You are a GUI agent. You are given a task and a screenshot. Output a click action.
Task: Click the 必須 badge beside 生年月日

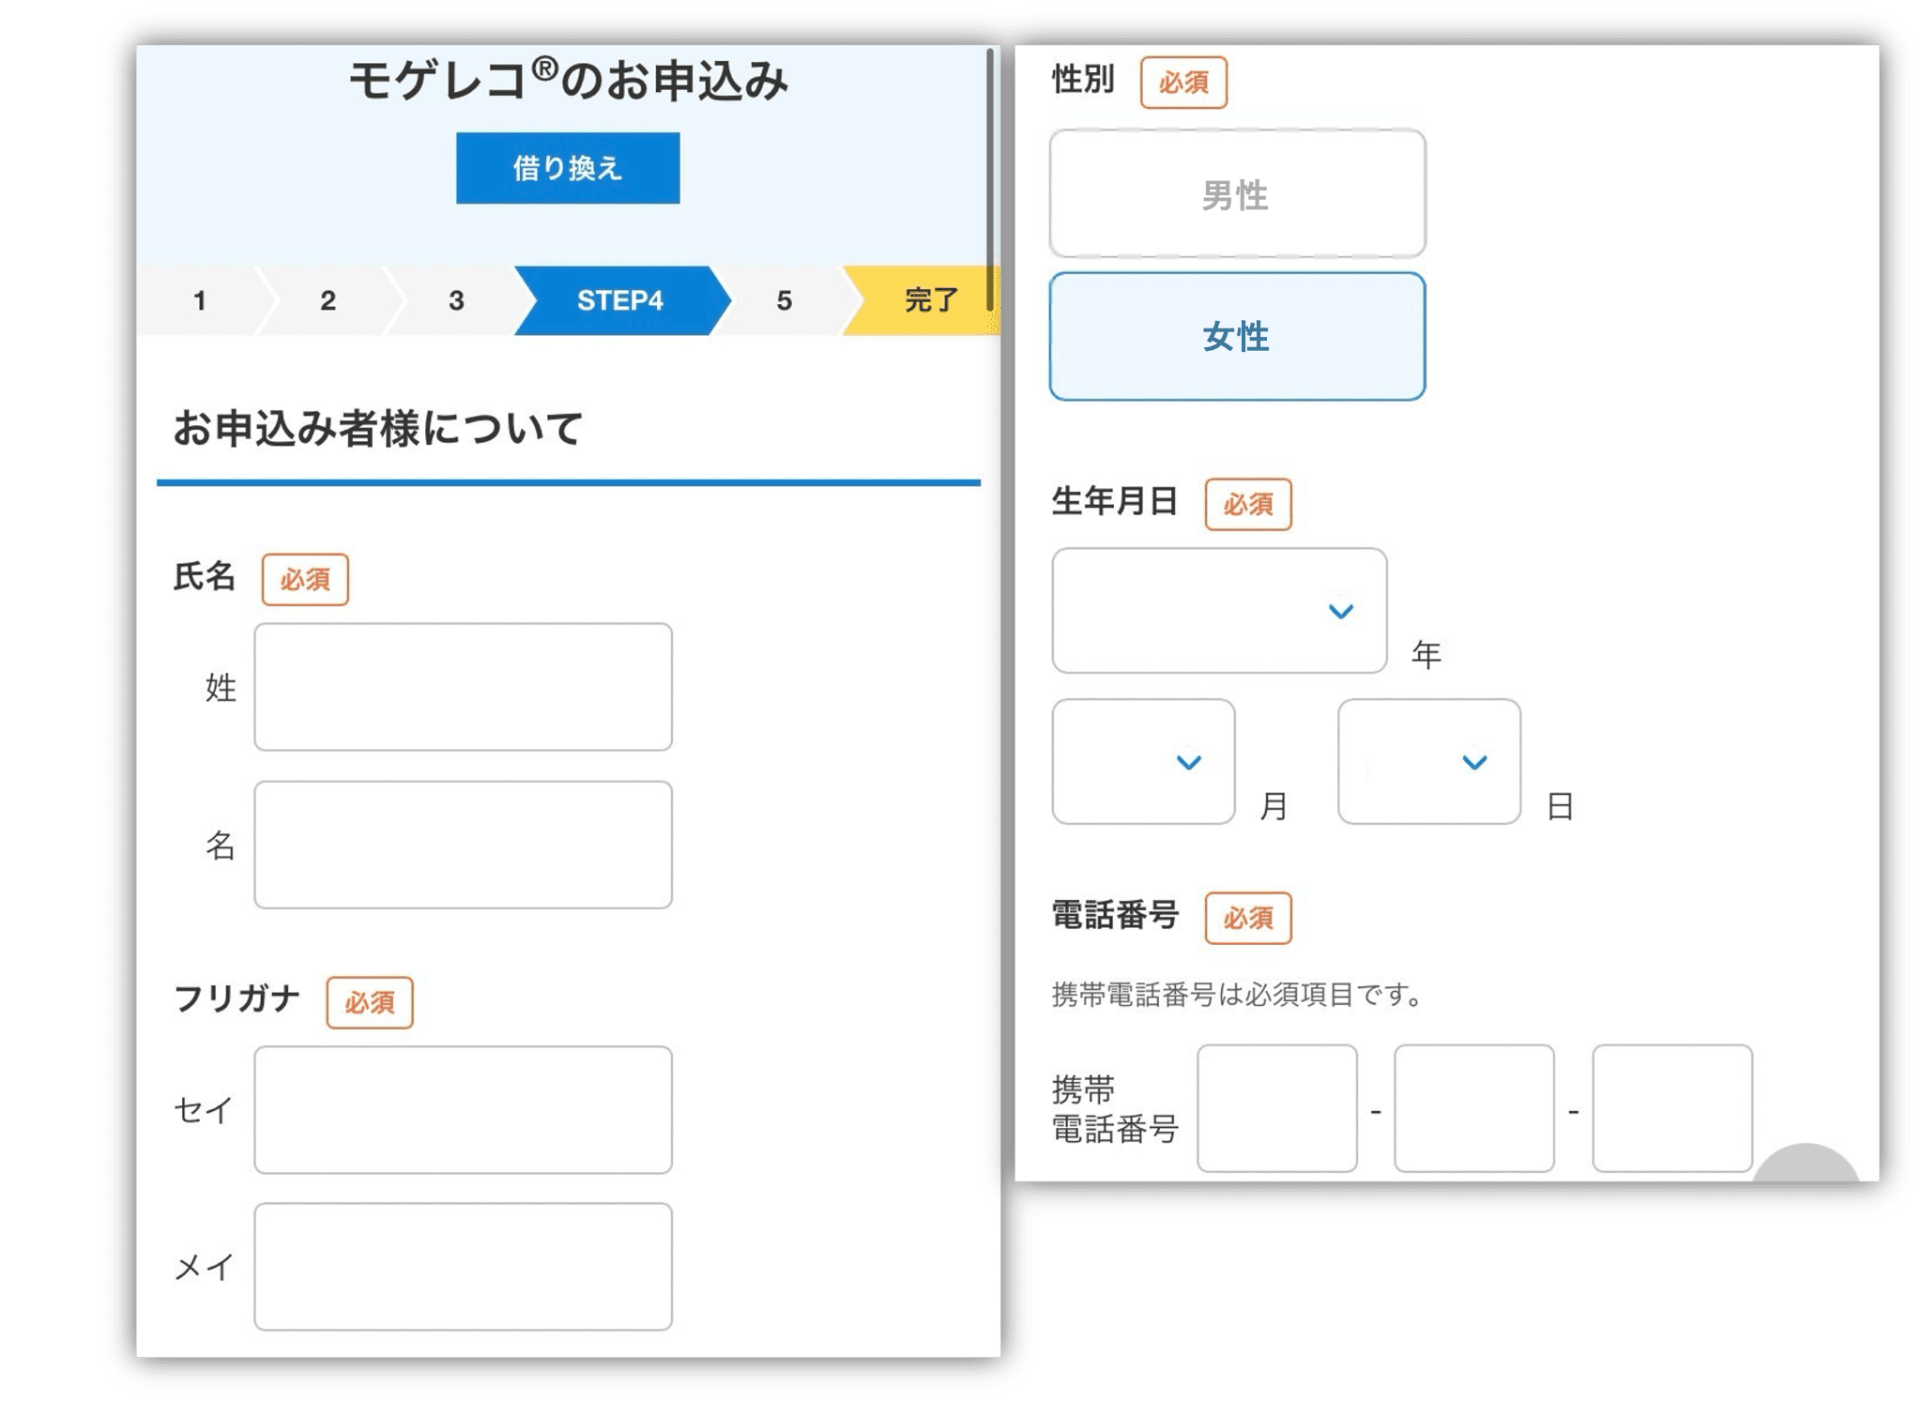click(1248, 505)
